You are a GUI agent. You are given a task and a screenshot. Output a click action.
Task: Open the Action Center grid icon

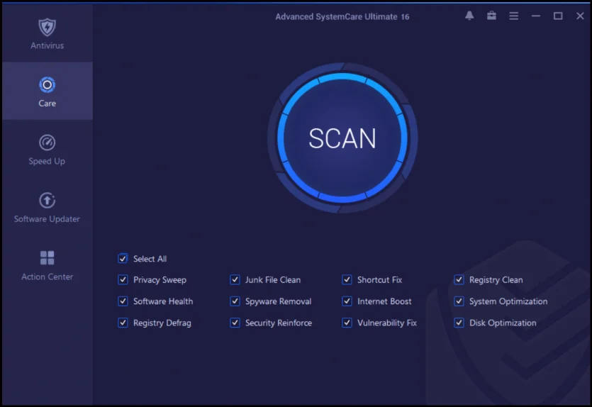click(48, 258)
